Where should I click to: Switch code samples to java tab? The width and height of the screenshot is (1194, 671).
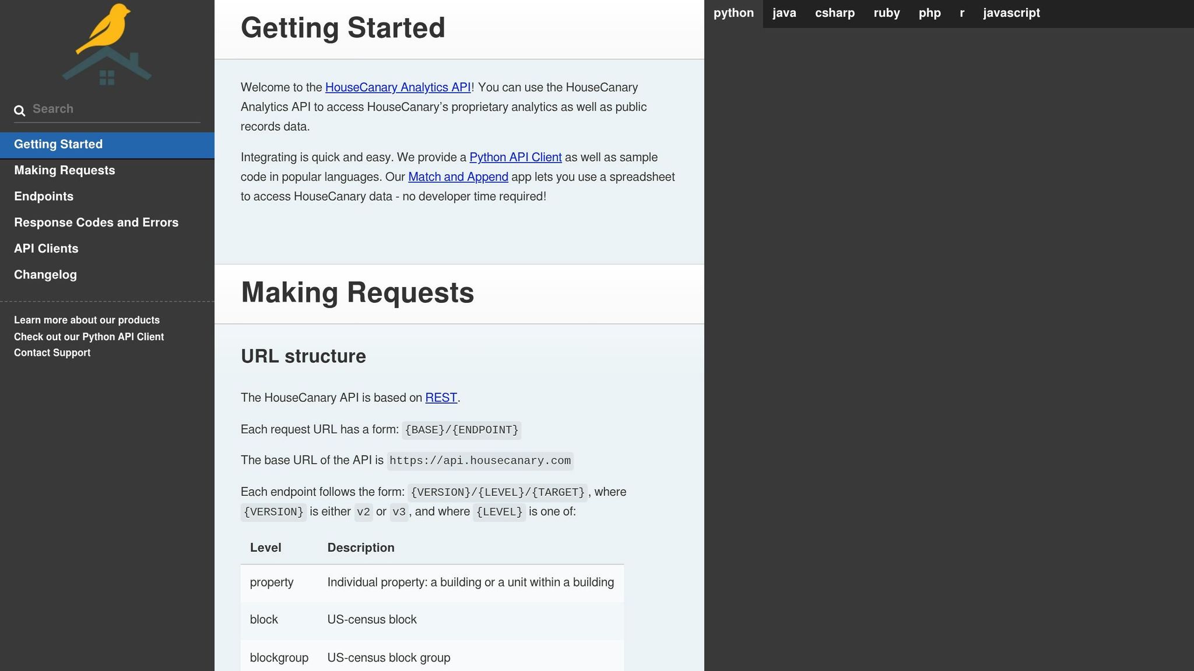784,13
